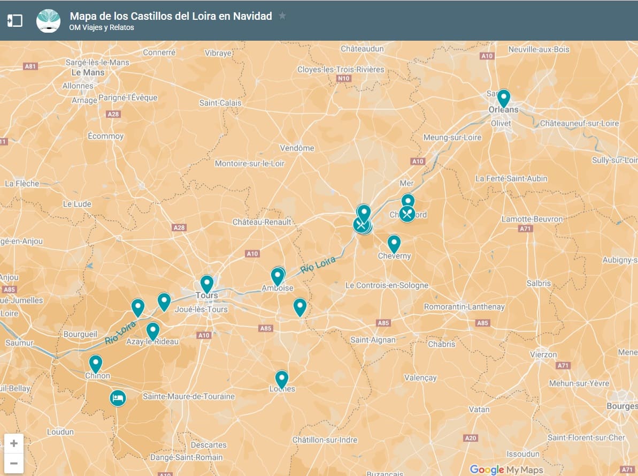Star the map as favorite
The width and height of the screenshot is (638, 476).
pos(282,16)
